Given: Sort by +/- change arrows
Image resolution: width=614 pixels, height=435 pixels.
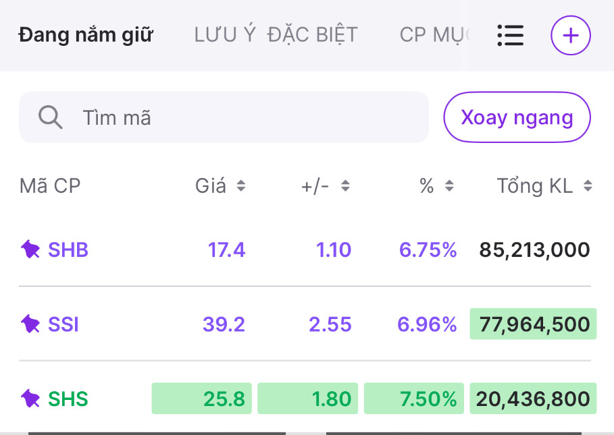Looking at the screenshot, I should pyautogui.click(x=345, y=186).
